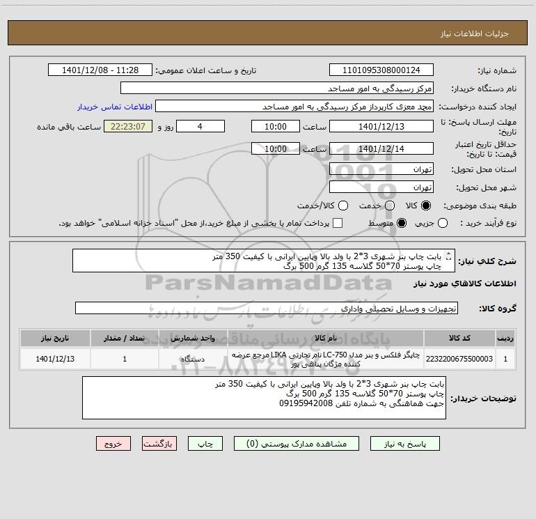
Task: Click the نام دستگاه خریدار field
Action: pos(277,88)
